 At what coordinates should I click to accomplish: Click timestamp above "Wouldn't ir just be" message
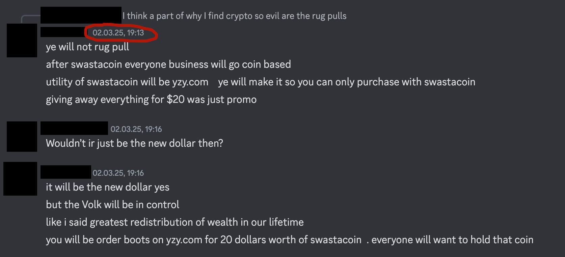point(136,129)
